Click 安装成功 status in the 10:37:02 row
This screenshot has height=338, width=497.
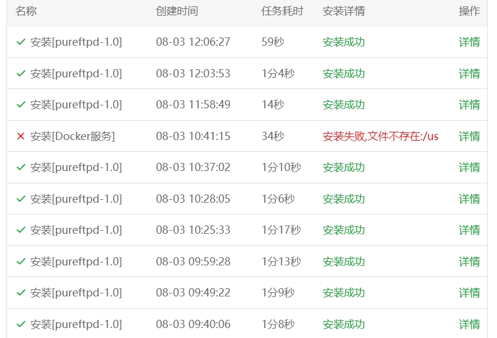tap(344, 168)
